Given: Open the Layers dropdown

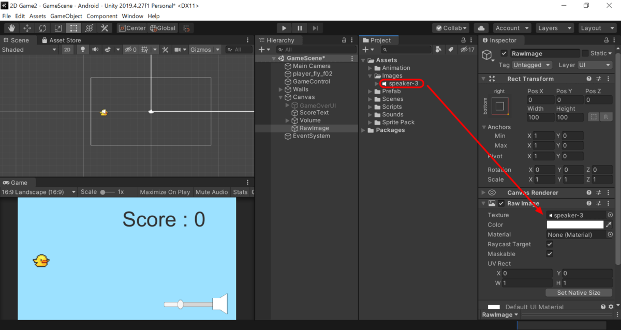Looking at the screenshot, I should (554, 28).
